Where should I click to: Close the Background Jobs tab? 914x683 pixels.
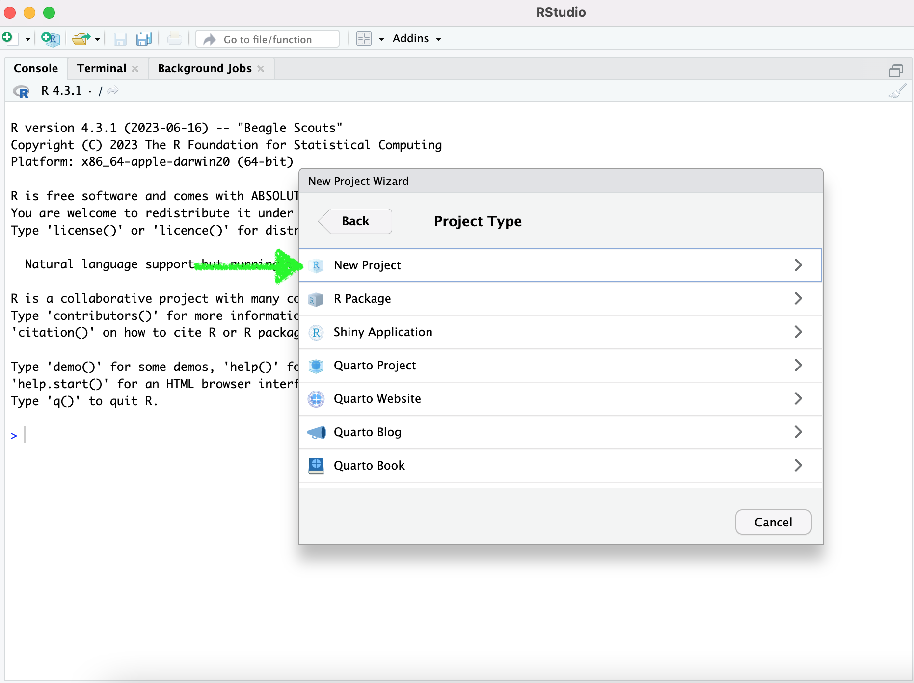coord(261,69)
